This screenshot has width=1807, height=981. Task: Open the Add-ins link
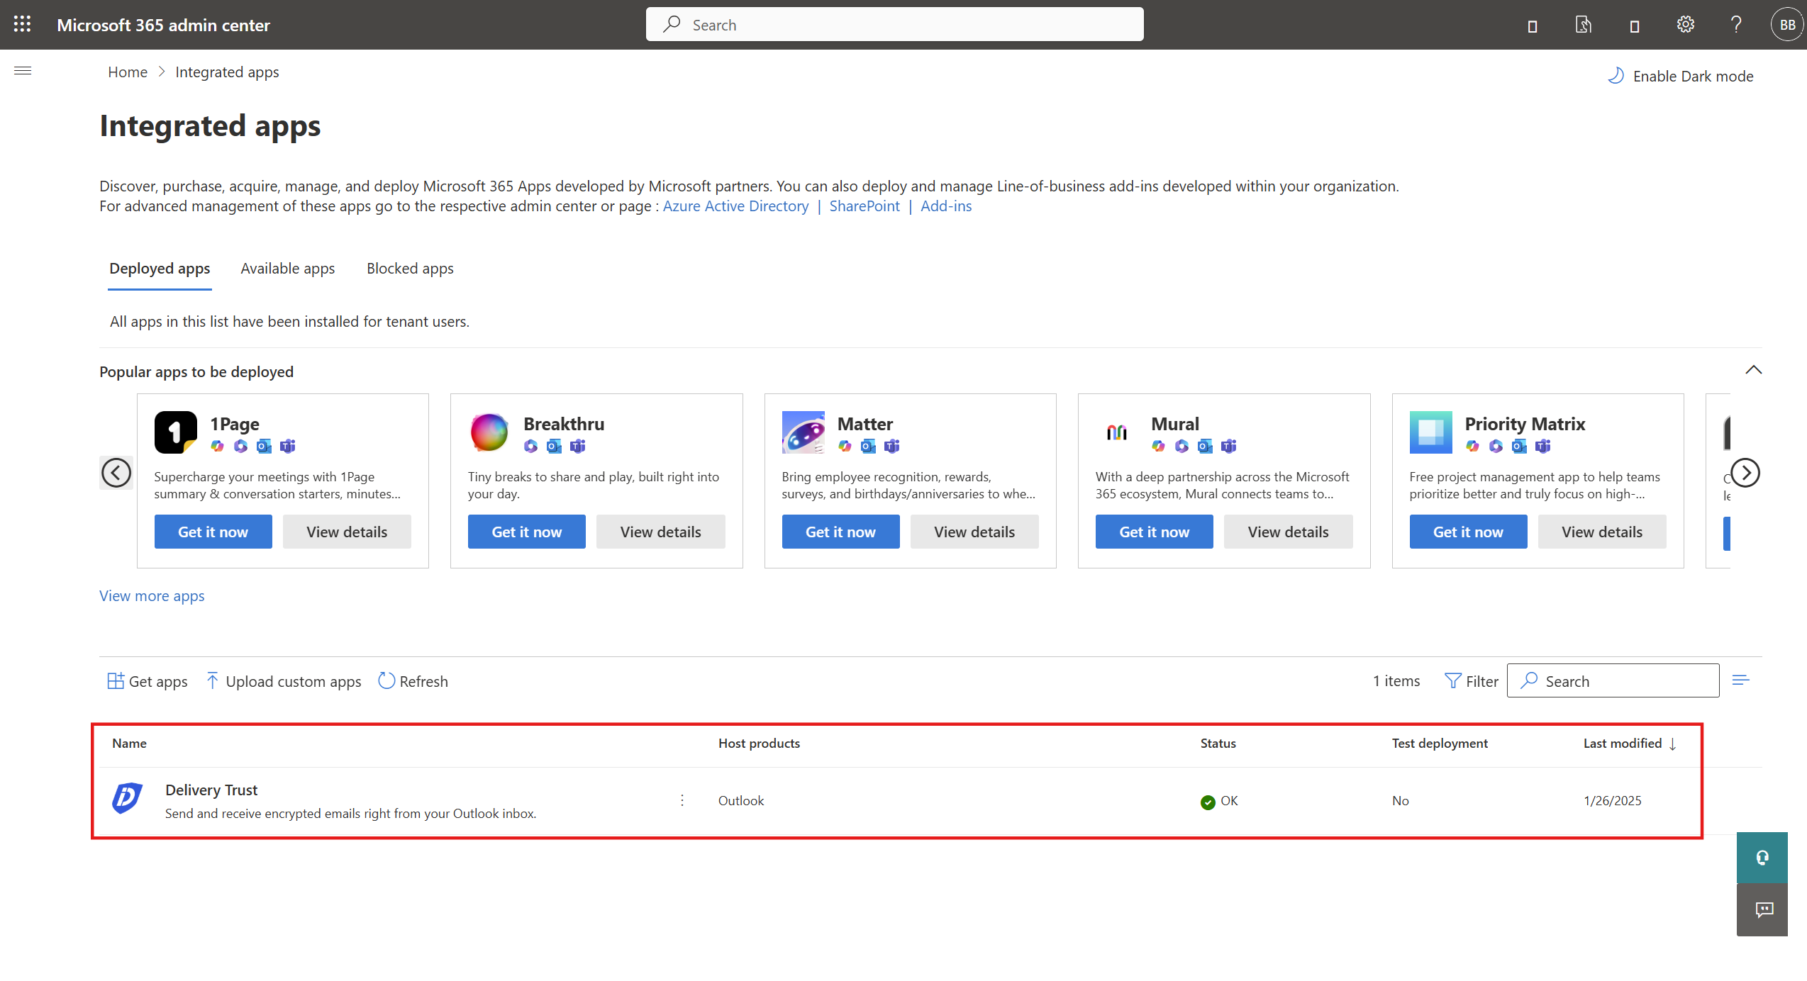(x=946, y=206)
